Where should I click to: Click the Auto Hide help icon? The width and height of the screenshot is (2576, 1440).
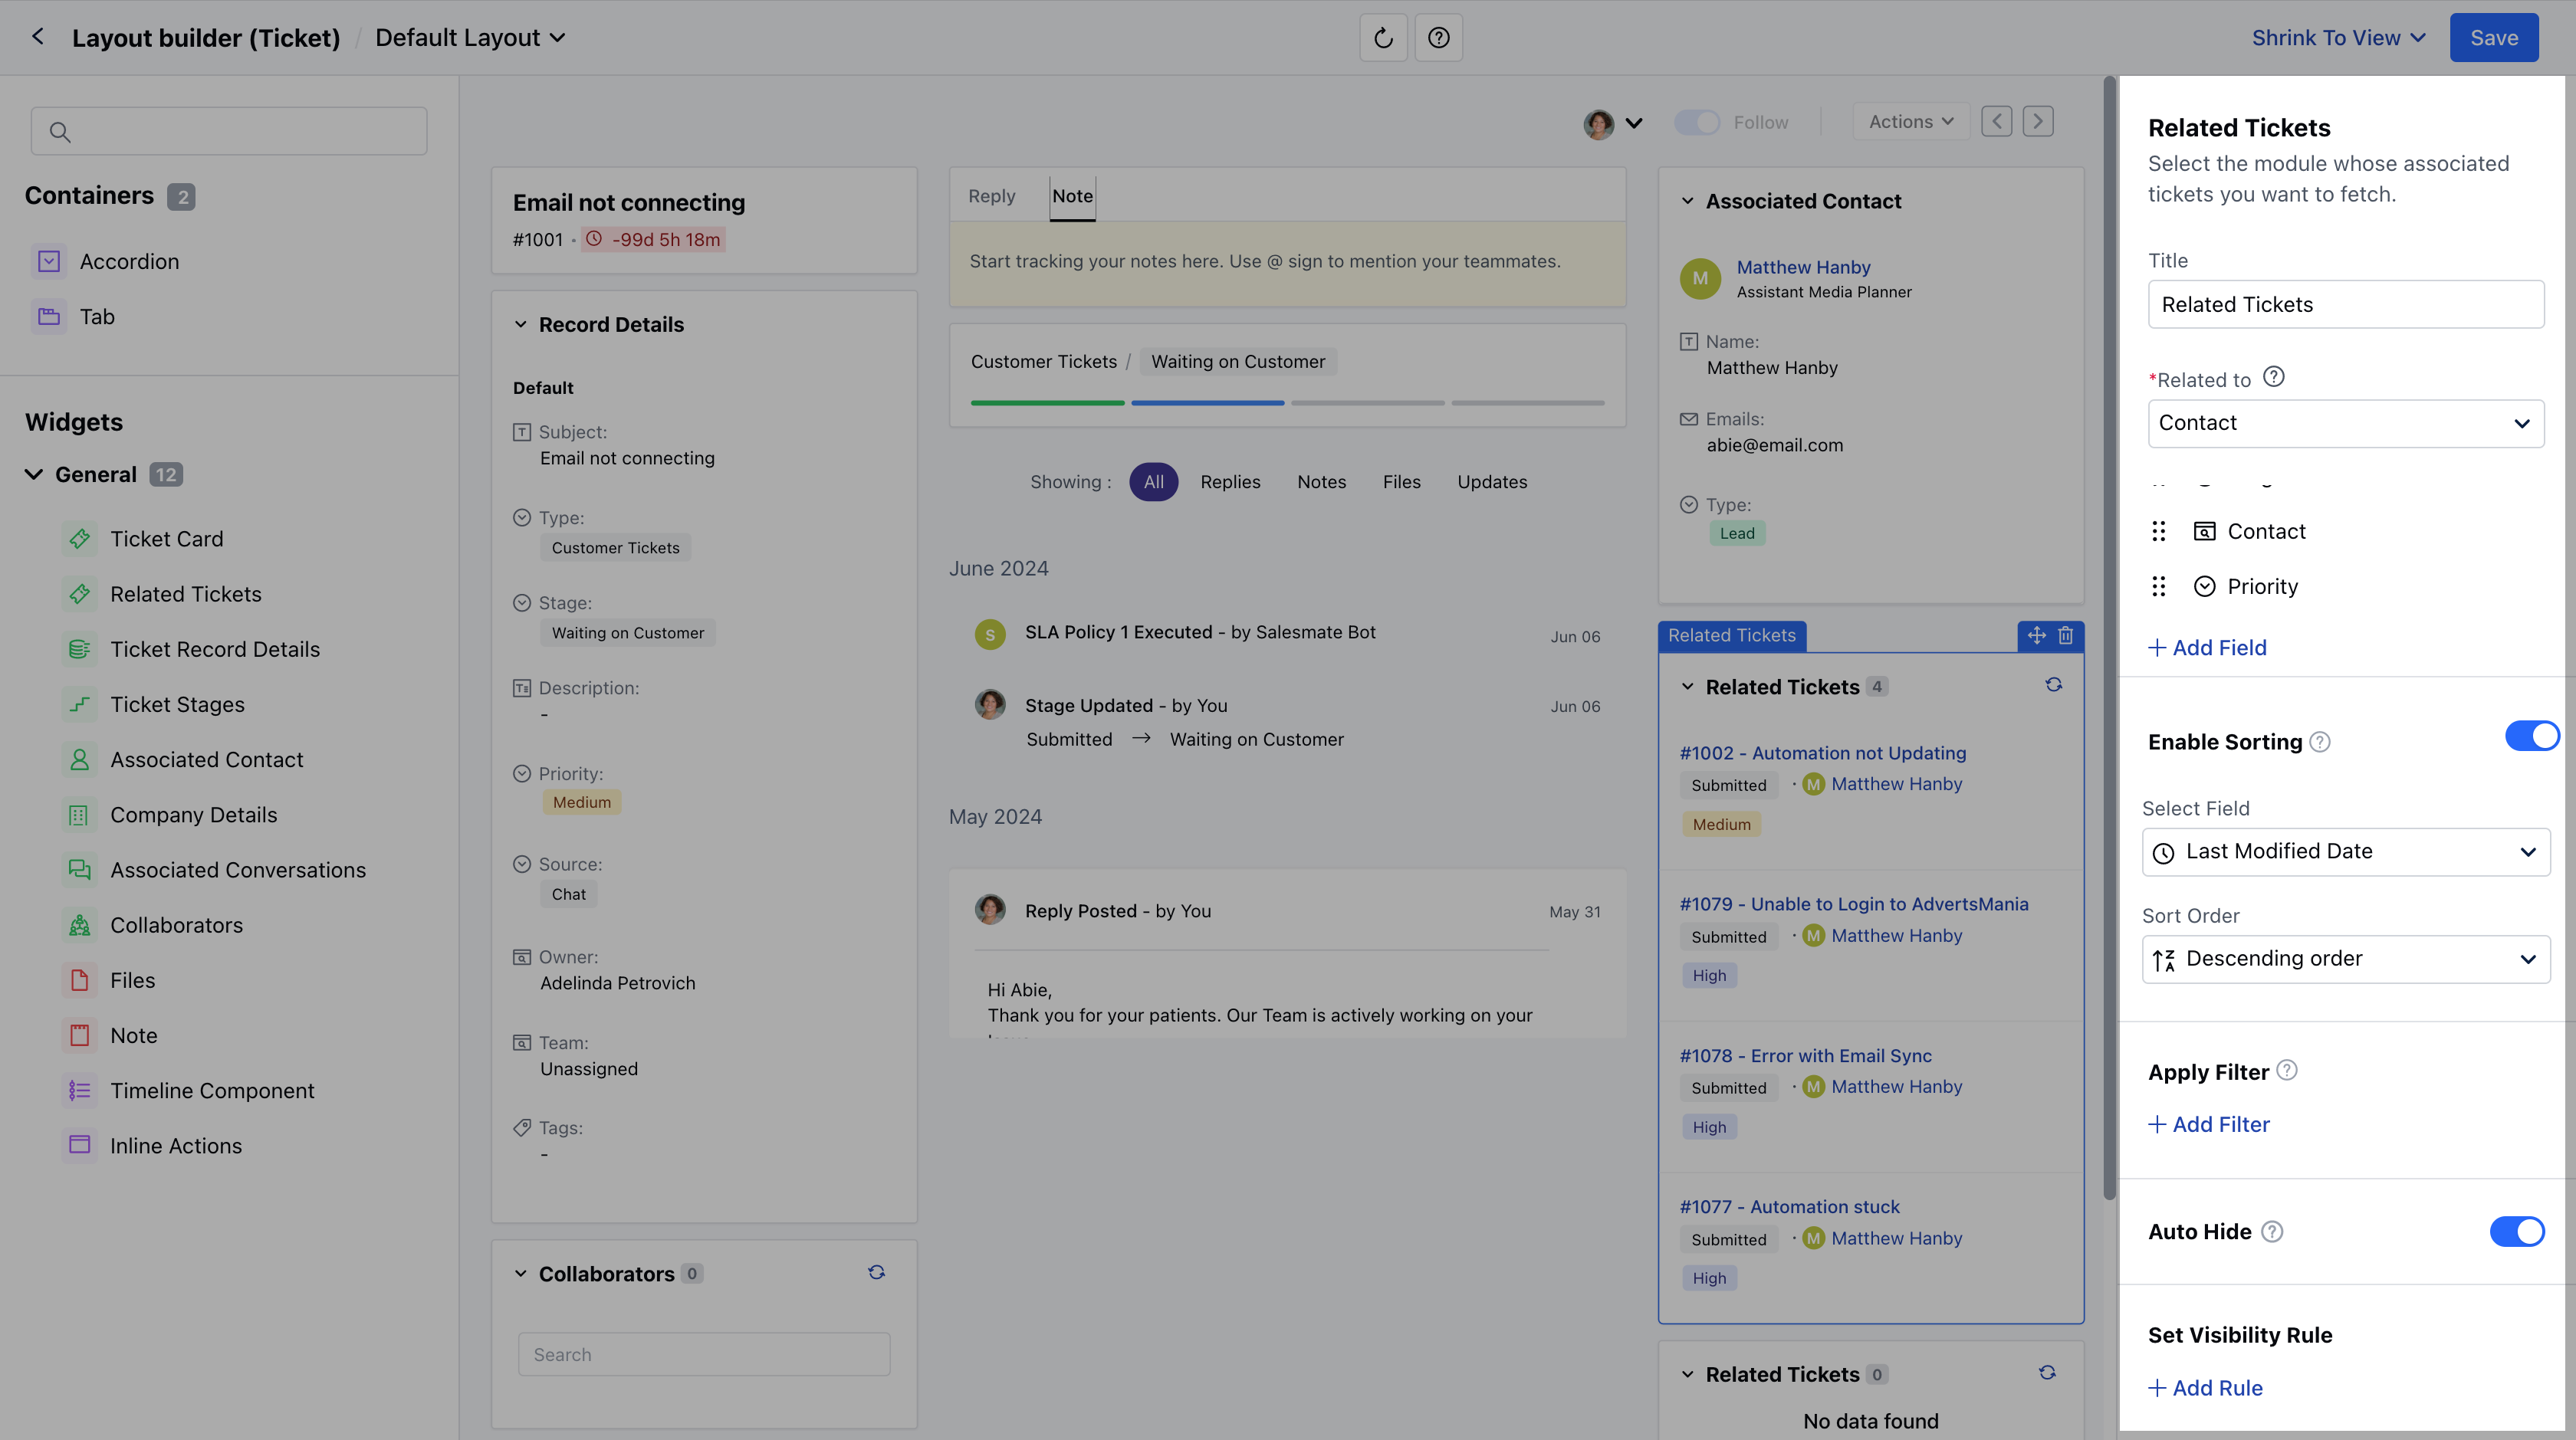click(x=2270, y=1232)
